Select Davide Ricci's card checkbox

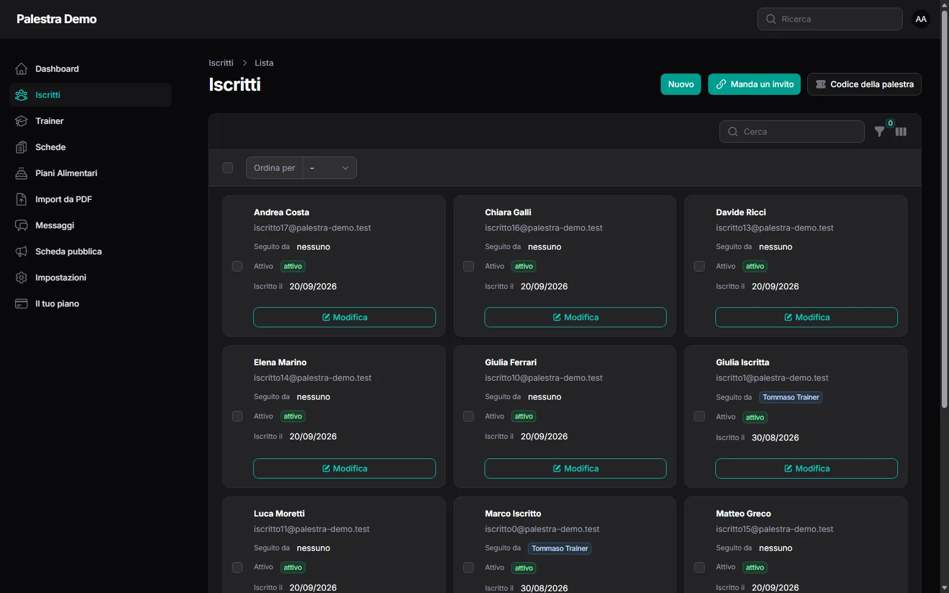699,266
